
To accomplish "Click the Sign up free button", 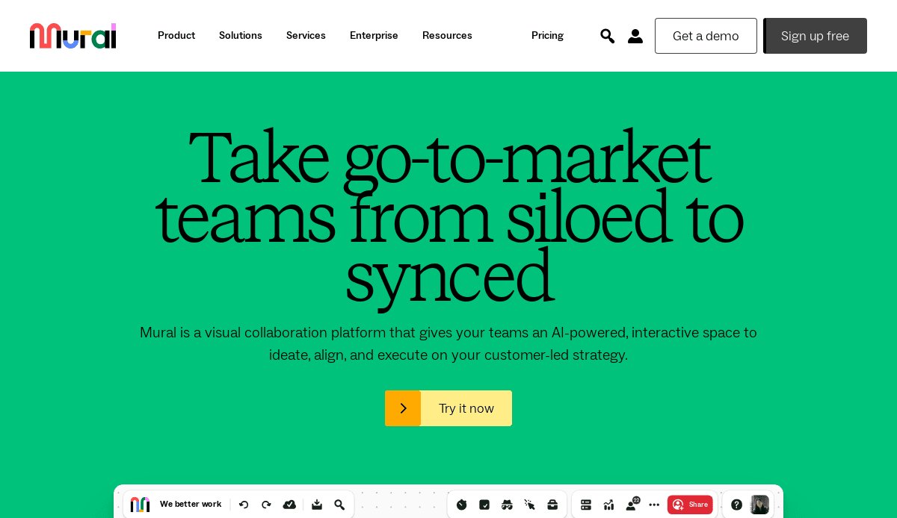I will click(x=815, y=36).
